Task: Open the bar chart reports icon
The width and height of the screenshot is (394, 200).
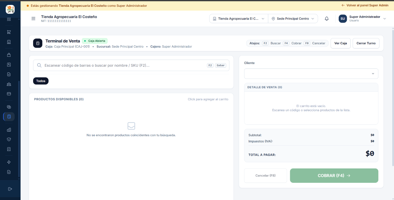Action: tap(9, 130)
